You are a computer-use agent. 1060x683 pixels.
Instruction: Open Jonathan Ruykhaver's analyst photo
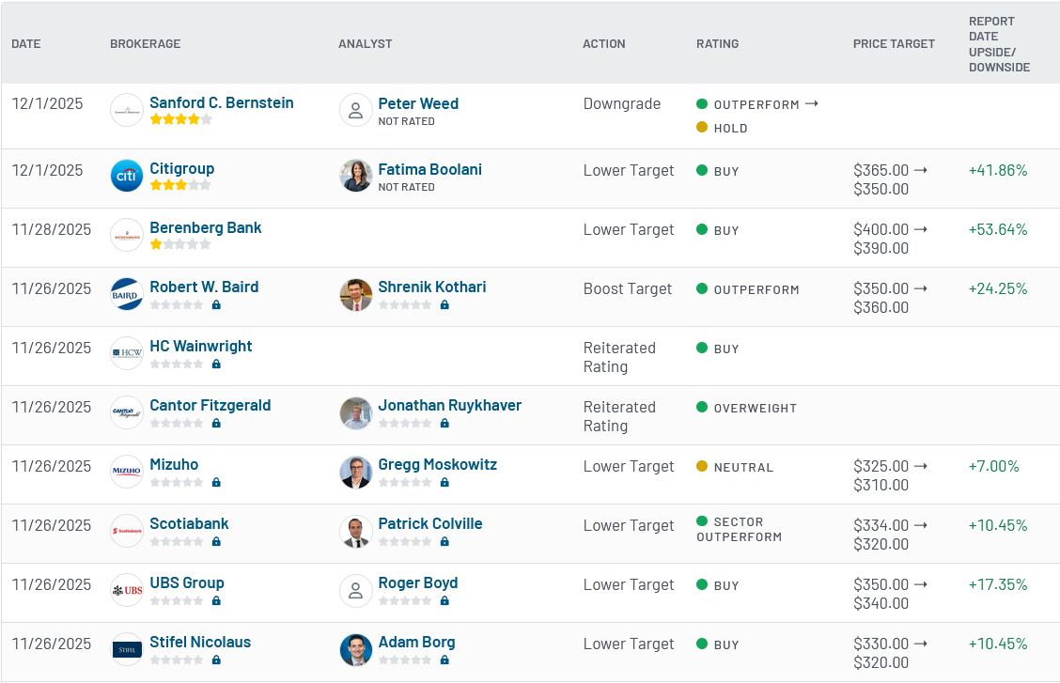pyautogui.click(x=355, y=412)
